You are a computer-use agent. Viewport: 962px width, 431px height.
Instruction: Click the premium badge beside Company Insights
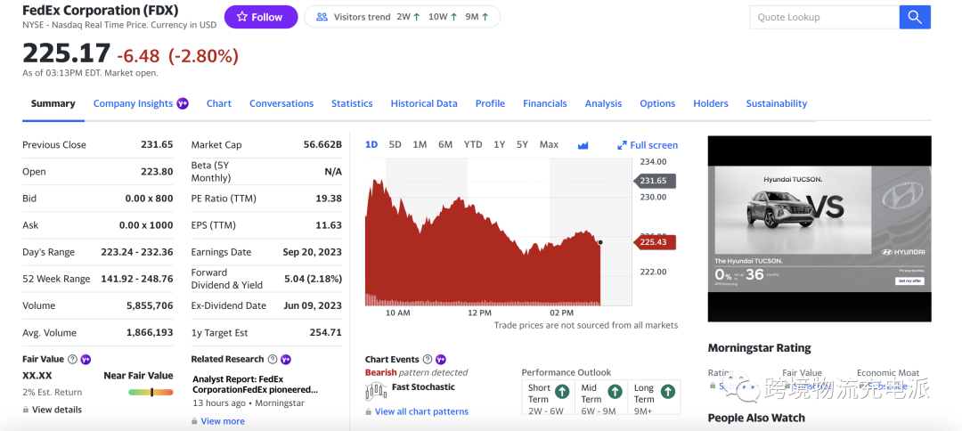(x=183, y=103)
